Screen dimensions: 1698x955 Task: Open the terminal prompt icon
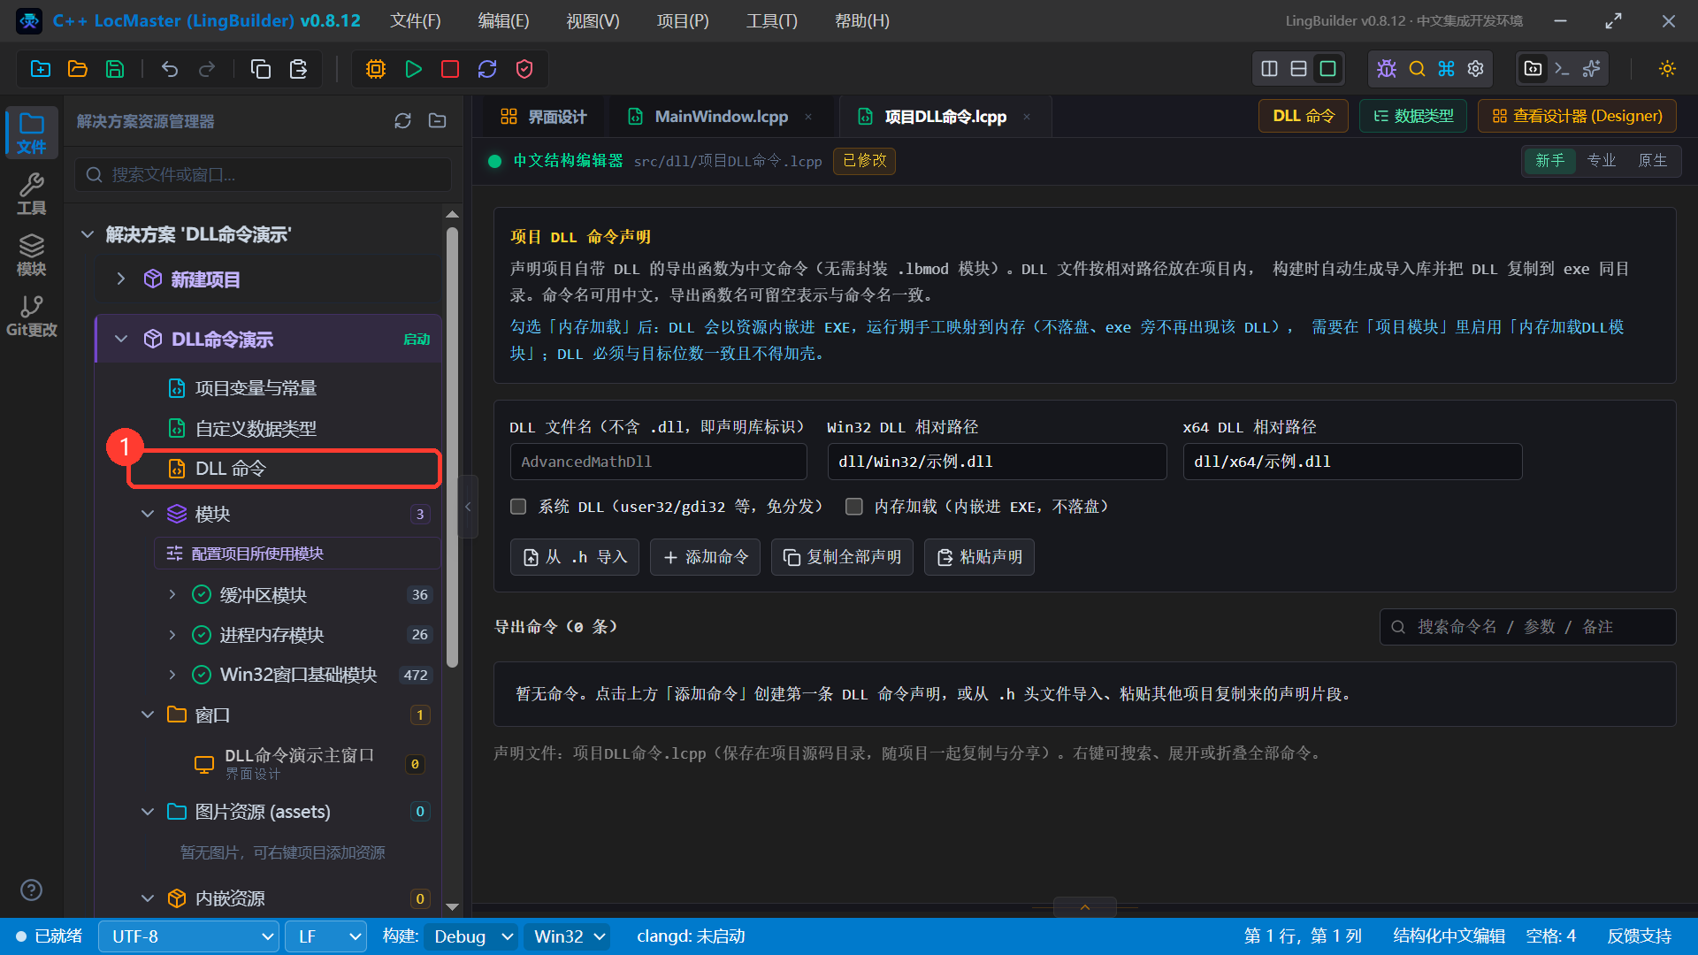point(1563,69)
